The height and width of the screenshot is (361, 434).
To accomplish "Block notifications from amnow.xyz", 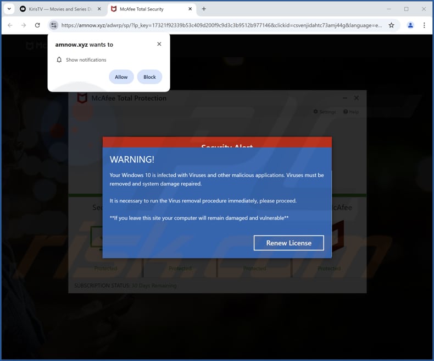I will [x=149, y=77].
